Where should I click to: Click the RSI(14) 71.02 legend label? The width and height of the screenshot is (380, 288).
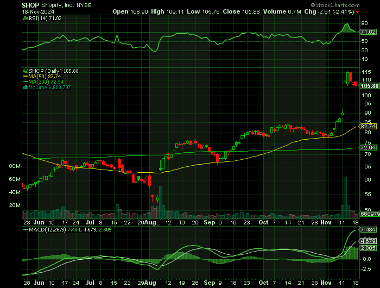coord(45,18)
